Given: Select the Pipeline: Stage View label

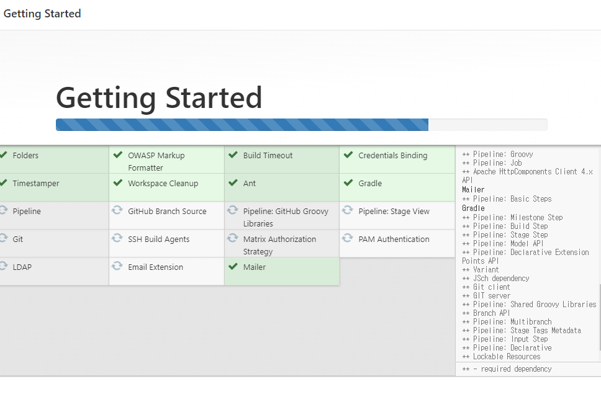Looking at the screenshot, I should pos(394,212).
